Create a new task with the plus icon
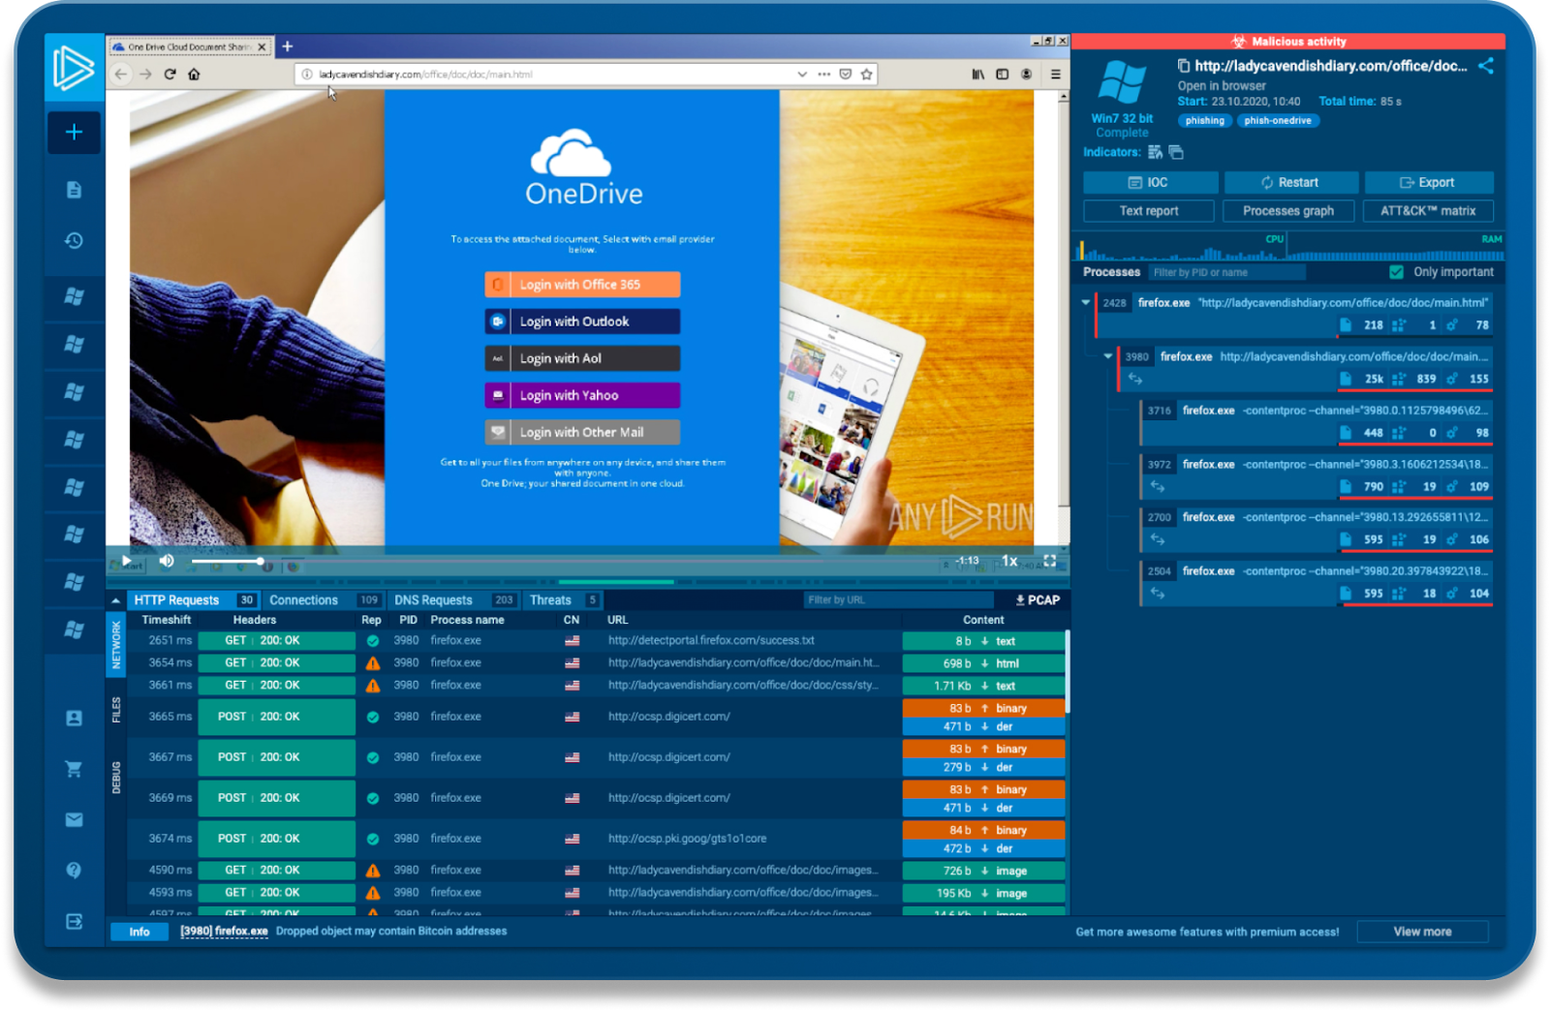Image resolution: width=1550 pixels, height=1012 pixels. click(x=74, y=132)
